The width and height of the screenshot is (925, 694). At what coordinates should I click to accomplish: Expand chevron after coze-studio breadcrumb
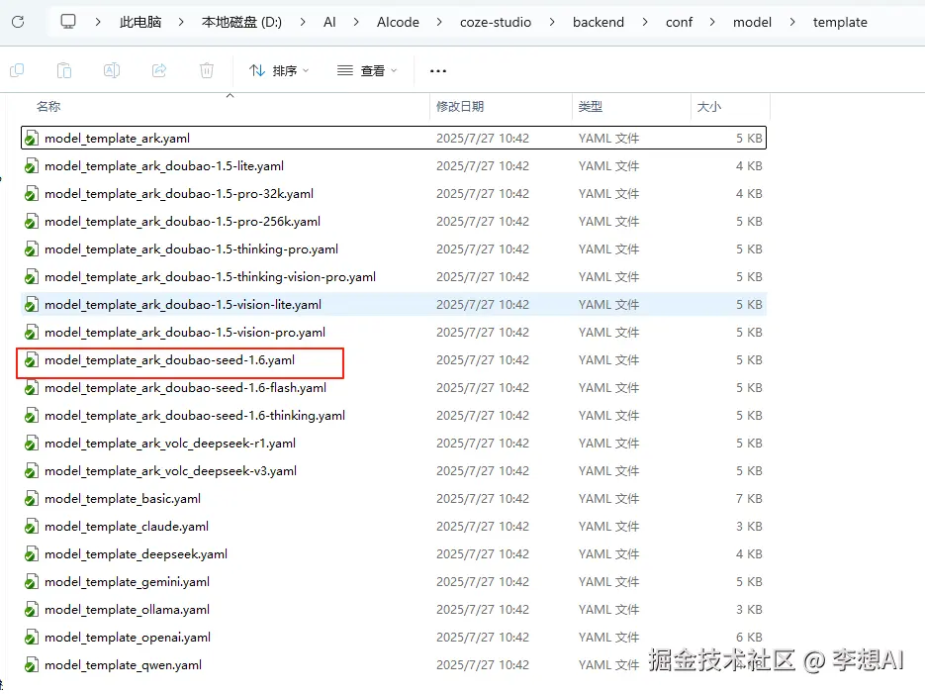pyautogui.click(x=552, y=22)
